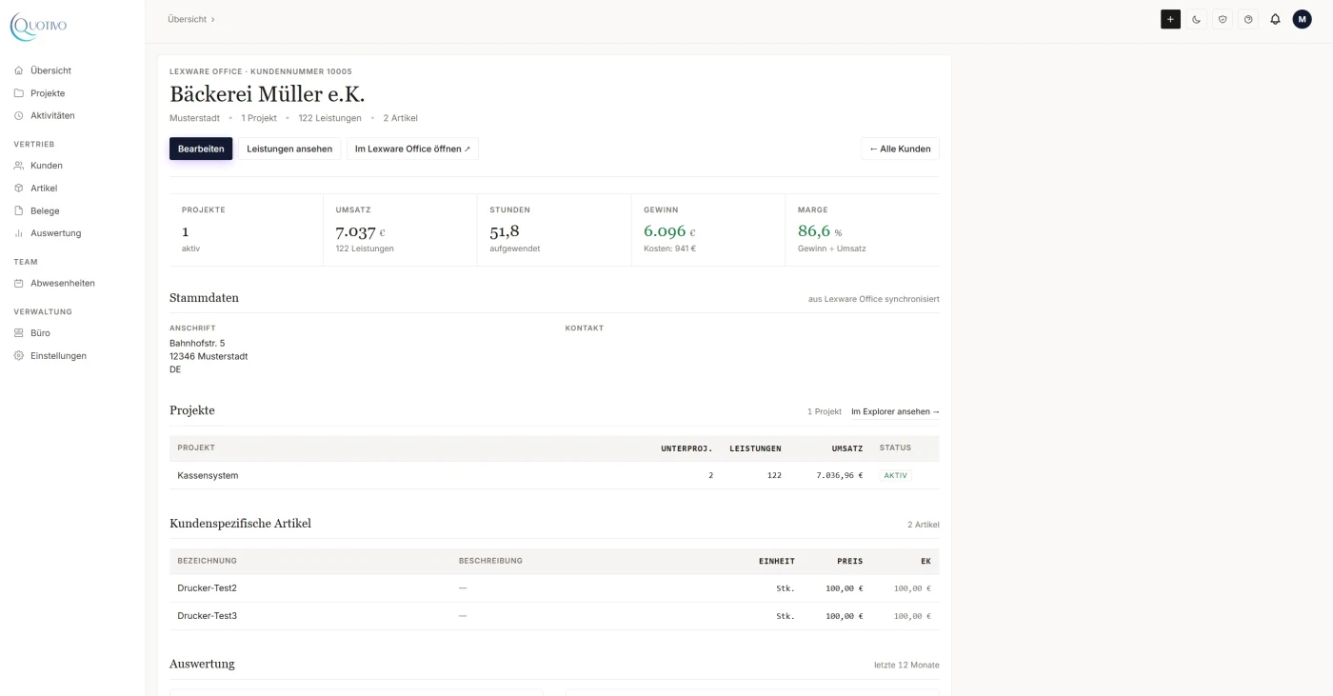This screenshot has width=1333, height=696.
Task: Click the Übersicht house icon in sidebar
Action: (19, 70)
